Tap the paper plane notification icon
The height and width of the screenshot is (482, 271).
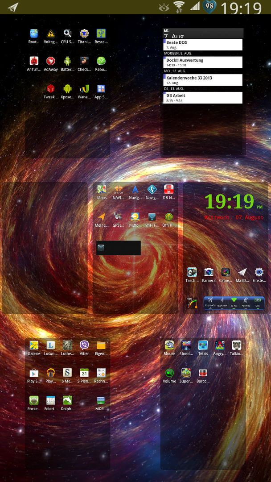13,7
